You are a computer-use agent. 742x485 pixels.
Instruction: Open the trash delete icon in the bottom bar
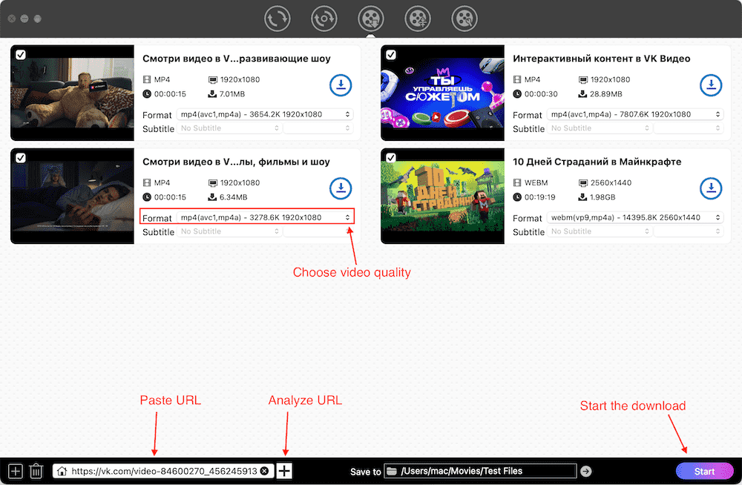36,470
